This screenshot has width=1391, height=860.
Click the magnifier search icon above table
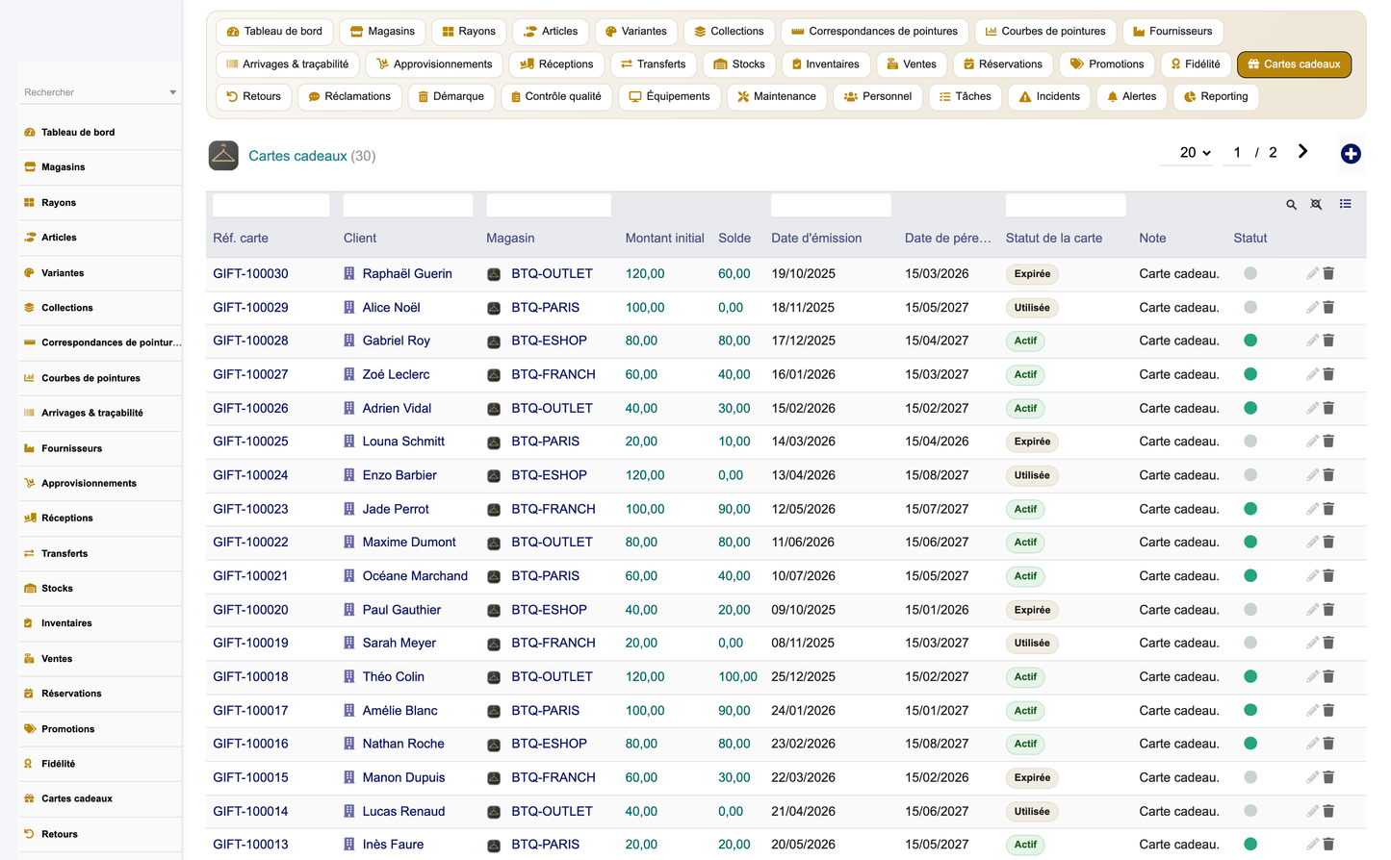coord(1292,204)
